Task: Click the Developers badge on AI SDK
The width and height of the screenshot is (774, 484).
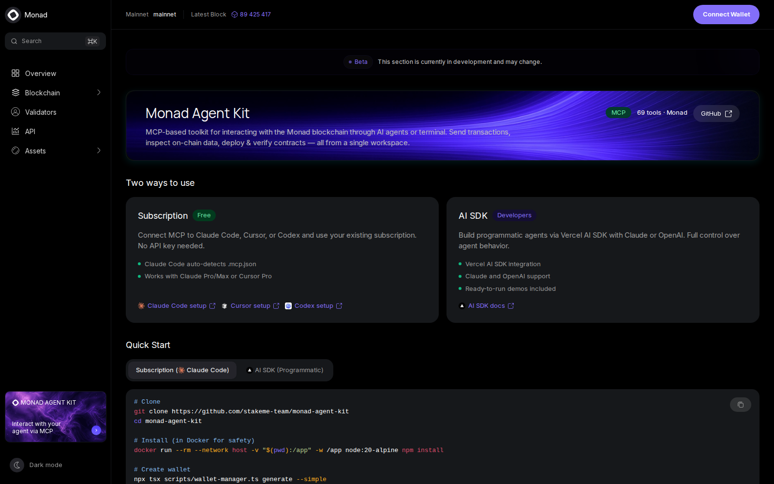Action: click(514, 215)
